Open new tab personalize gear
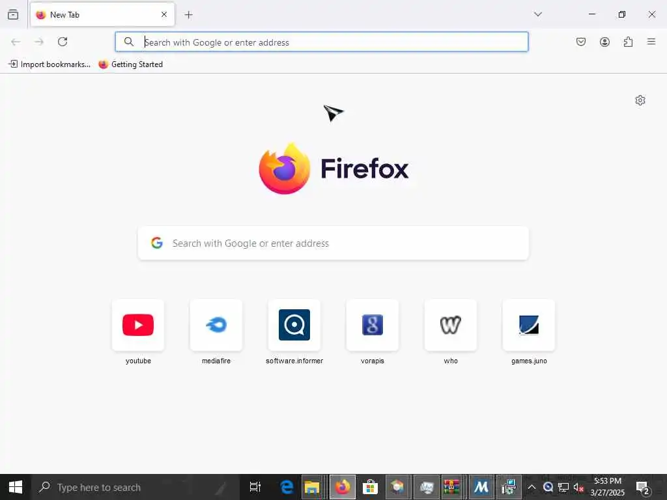The width and height of the screenshot is (667, 500). (x=640, y=100)
